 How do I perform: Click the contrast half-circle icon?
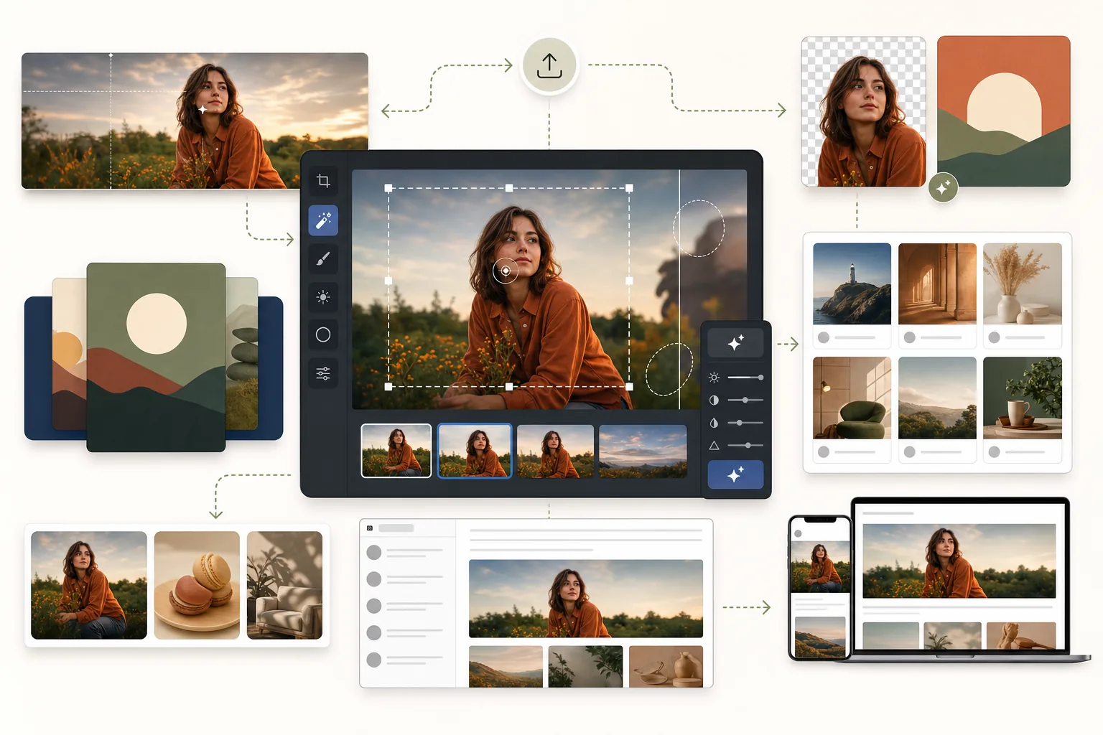(x=714, y=400)
